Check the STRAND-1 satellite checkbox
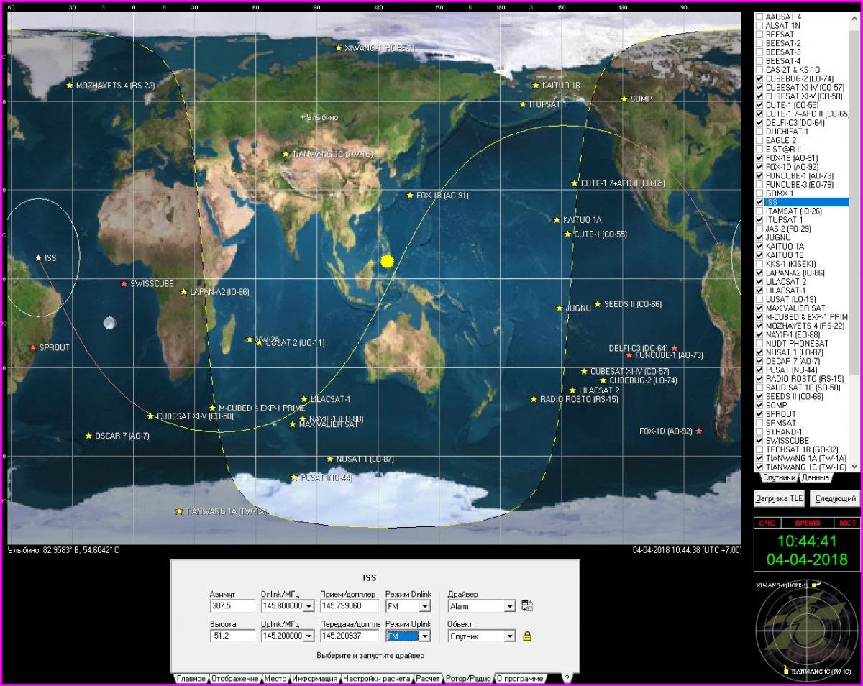The width and height of the screenshot is (863, 686). (x=759, y=431)
